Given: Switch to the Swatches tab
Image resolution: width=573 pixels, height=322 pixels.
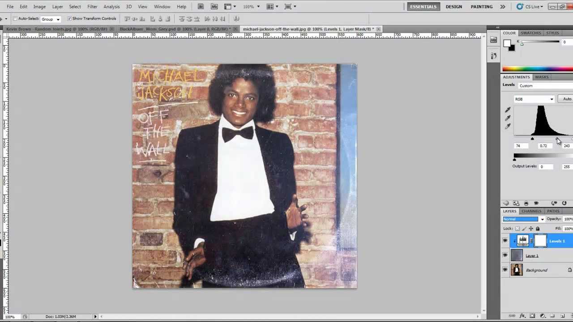Looking at the screenshot, I should pos(530,33).
